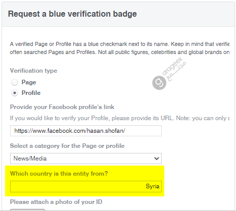Click 'Which country is this entity from?' label
Screen dimensions: 236x211
59,174
